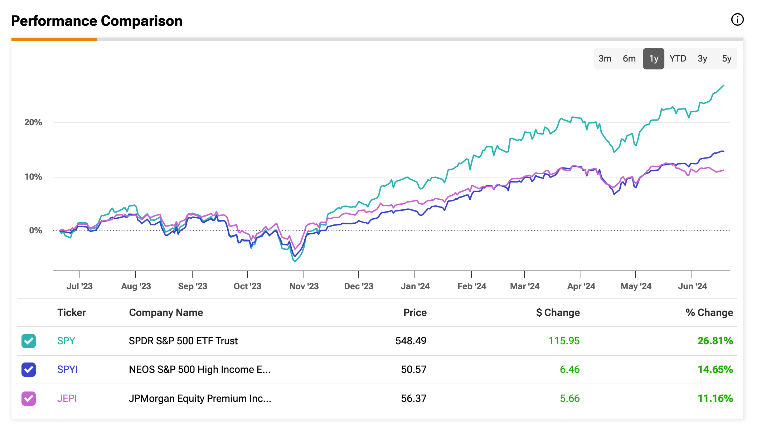Click the 548.49 price value
The width and height of the screenshot is (761, 433).
[x=411, y=341]
